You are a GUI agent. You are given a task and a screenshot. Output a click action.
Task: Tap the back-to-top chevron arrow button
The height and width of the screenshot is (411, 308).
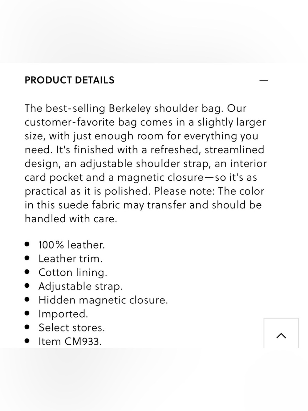281,333
